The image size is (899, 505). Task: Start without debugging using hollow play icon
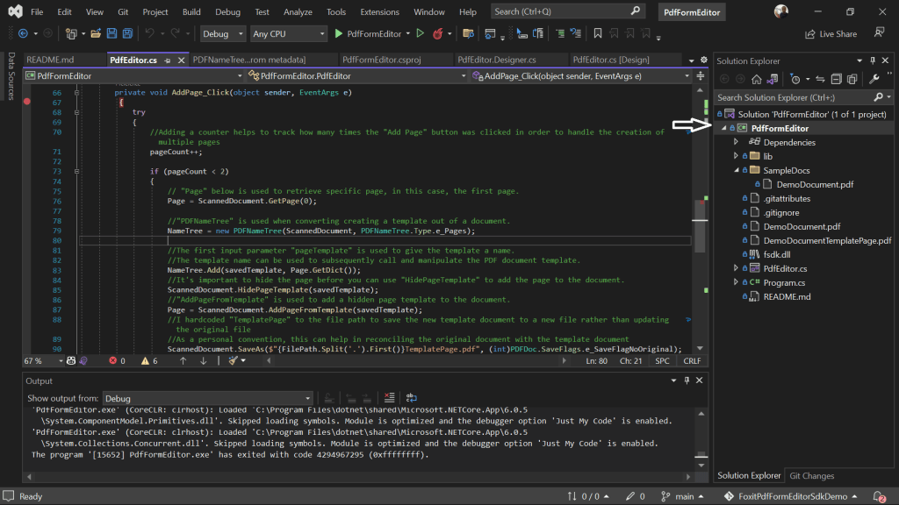pos(421,34)
